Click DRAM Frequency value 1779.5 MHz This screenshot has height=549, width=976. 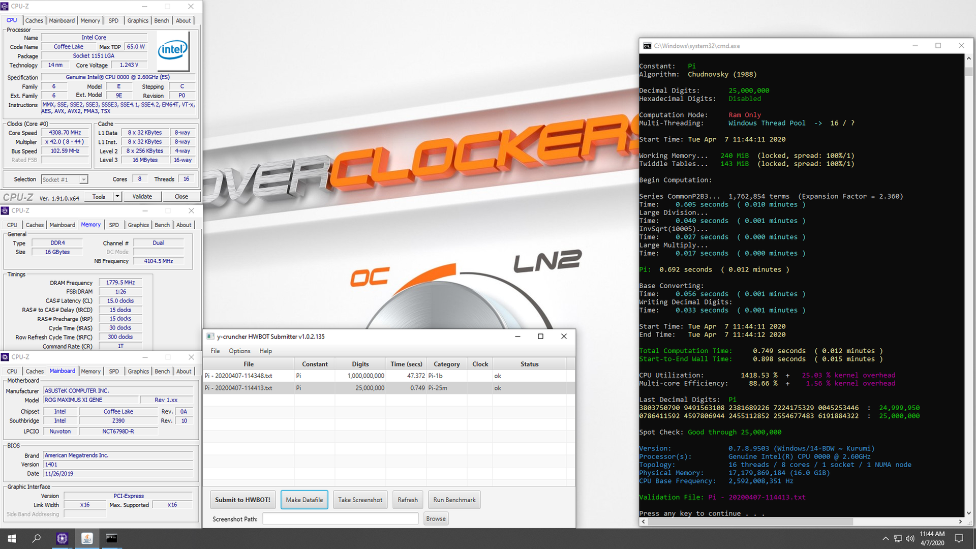tap(120, 283)
